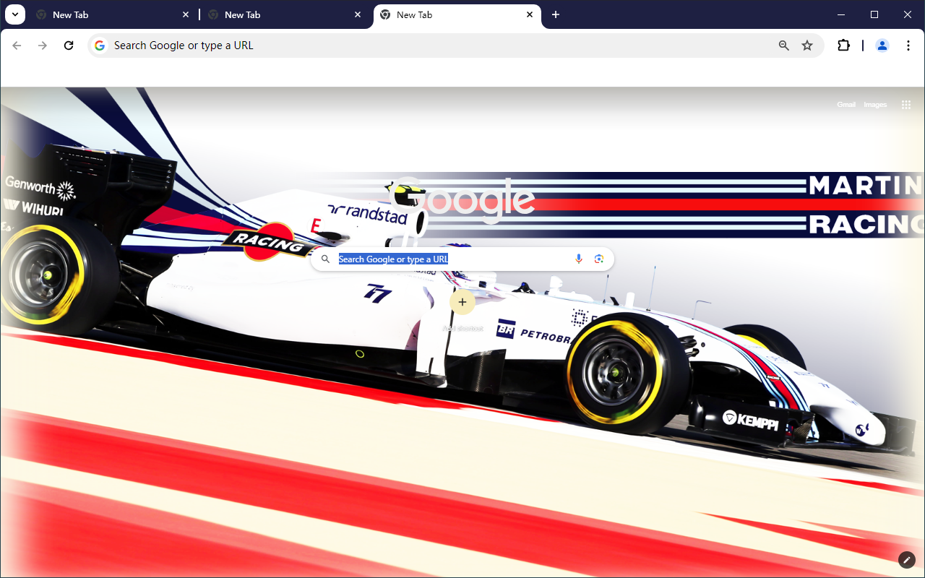Go forward to next page
The width and height of the screenshot is (925, 578).
coord(43,46)
